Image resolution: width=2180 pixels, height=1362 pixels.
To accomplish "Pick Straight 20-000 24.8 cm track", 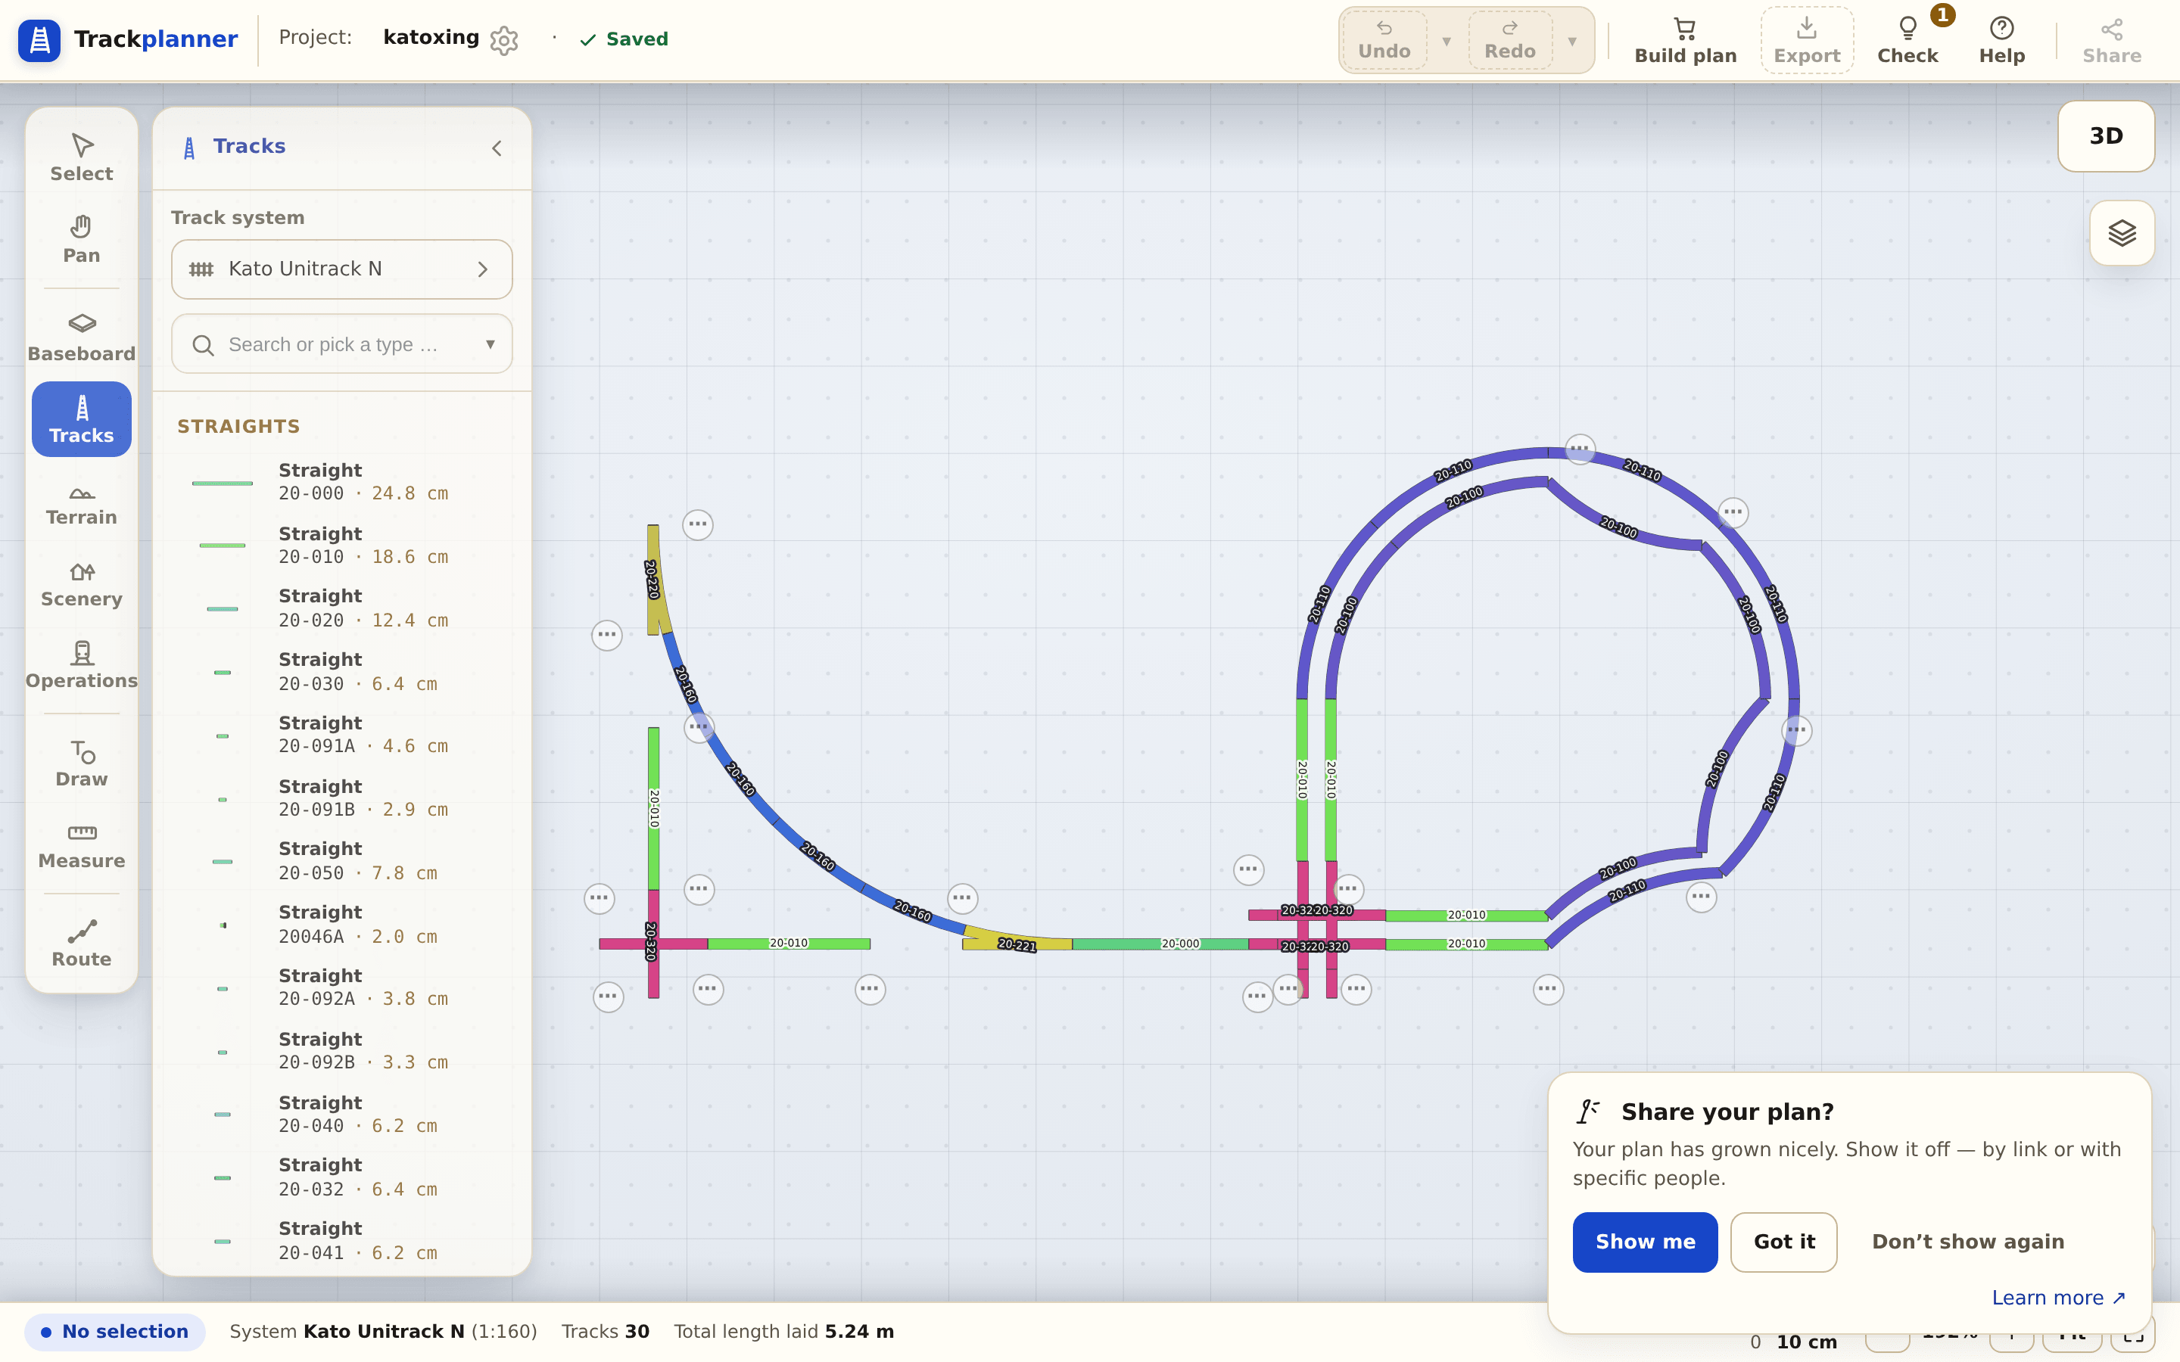I will click(342, 482).
